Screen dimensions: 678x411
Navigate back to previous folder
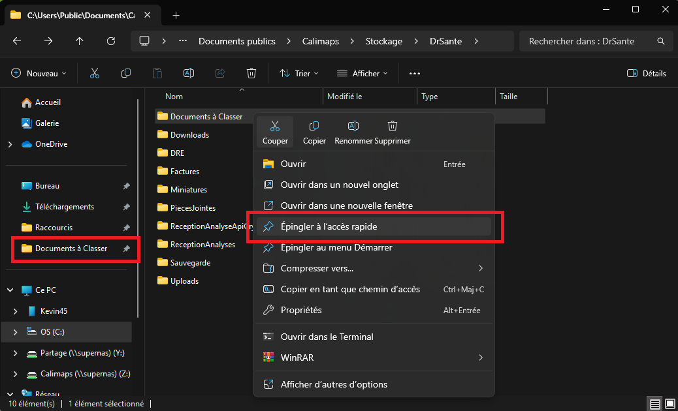click(17, 41)
